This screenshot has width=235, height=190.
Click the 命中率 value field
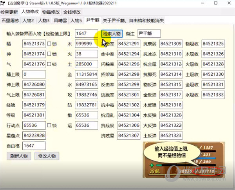[x=129, y=54]
